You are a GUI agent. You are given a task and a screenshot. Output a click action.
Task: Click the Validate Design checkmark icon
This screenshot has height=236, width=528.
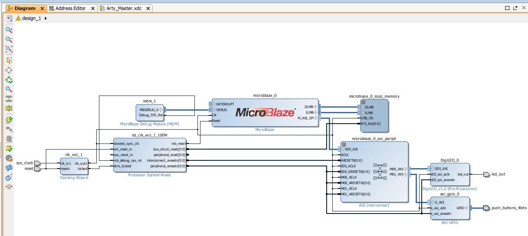pyautogui.click(x=9, y=149)
